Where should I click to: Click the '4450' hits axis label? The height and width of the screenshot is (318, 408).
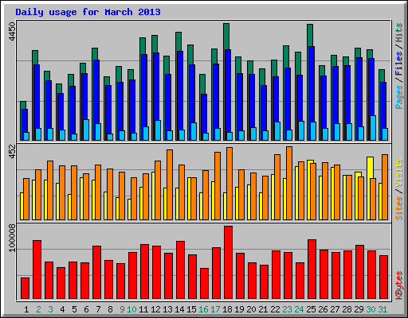(12, 32)
